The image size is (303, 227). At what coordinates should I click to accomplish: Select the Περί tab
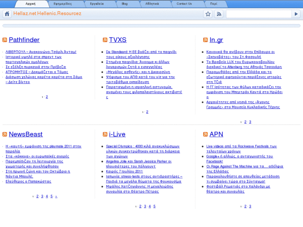[x=214, y=4]
